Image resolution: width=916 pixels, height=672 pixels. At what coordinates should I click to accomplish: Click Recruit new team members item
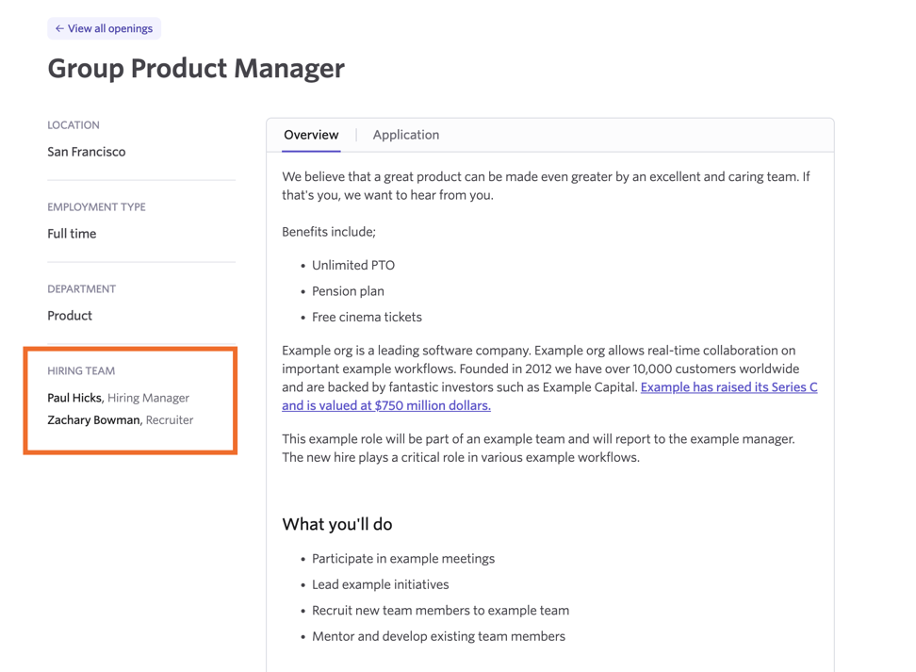pyautogui.click(x=440, y=610)
